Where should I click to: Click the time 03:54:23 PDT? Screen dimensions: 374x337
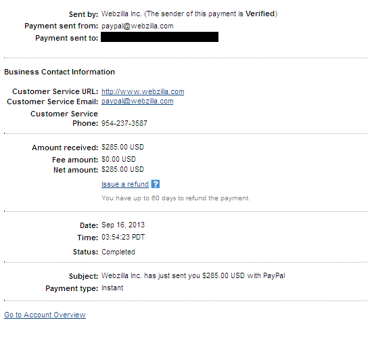point(123,237)
